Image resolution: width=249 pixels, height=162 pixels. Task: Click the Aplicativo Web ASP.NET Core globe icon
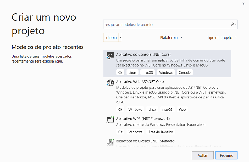coord(110,83)
